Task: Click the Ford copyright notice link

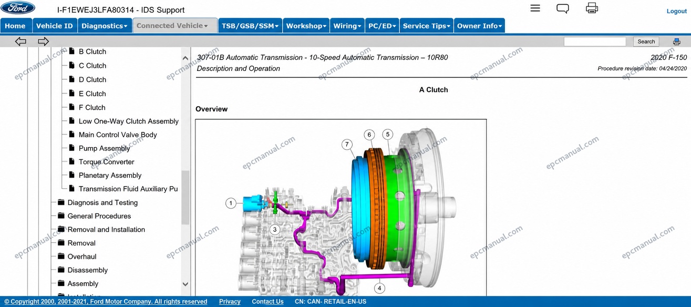Action: (106, 302)
